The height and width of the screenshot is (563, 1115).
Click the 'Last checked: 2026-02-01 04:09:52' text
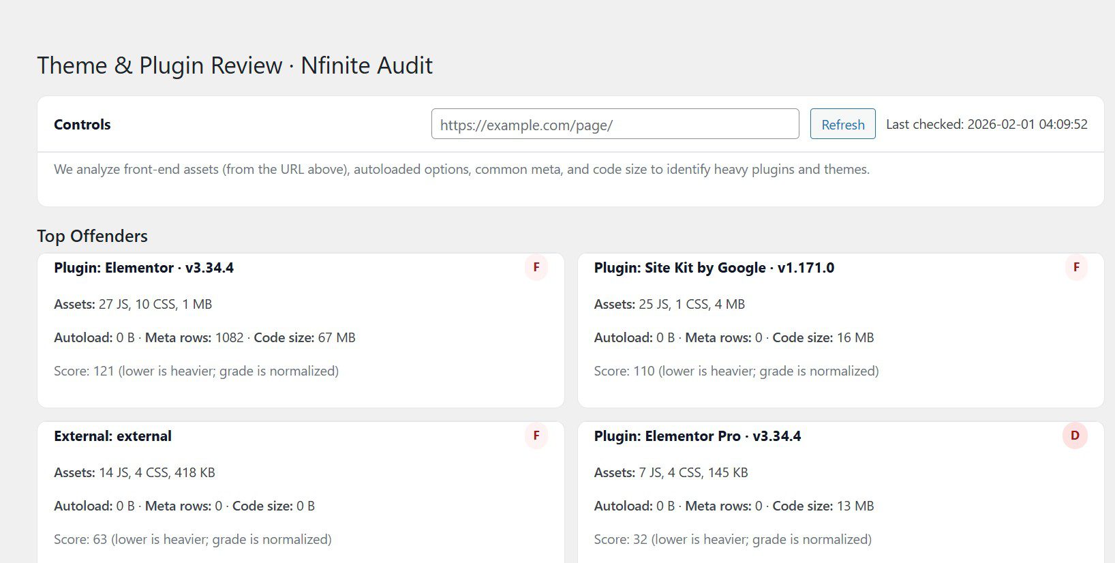click(987, 125)
